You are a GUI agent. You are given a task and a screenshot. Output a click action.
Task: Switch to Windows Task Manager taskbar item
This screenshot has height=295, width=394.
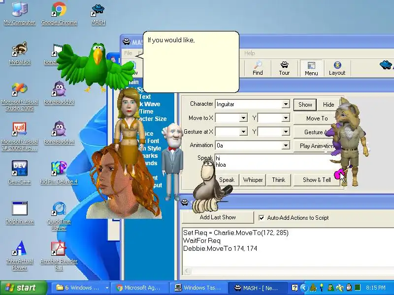click(198, 288)
